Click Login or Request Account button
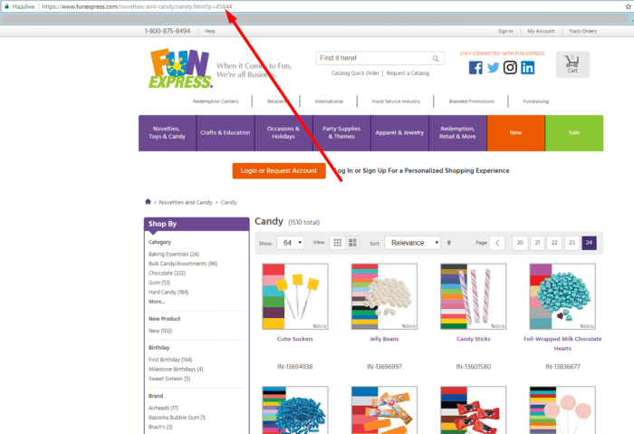Image resolution: width=634 pixels, height=434 pixels. click(x=278, y=170)
